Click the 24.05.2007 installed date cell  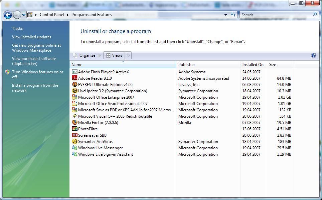251,72
